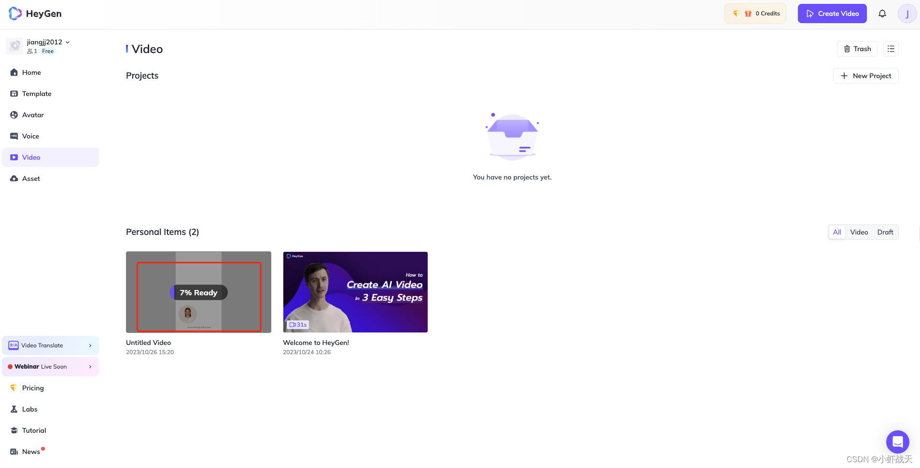Open the chat support bubble
This screenshot has height=468, width=920.
point(898,442)
